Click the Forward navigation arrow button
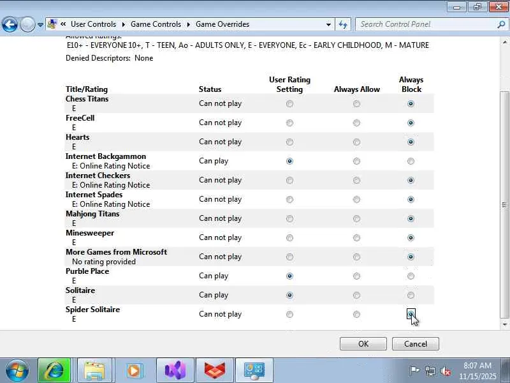This screenshot has height=383, width=510. pos(27,24)
